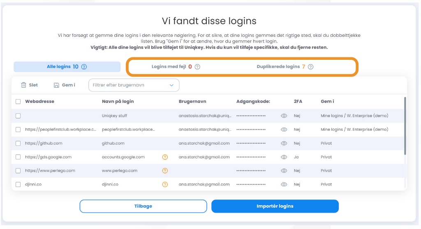Image resolution: width=421 pixels, height=229 pixels.
Task: Click orange question icon for accounts.google.com
Action: (165, 157)
